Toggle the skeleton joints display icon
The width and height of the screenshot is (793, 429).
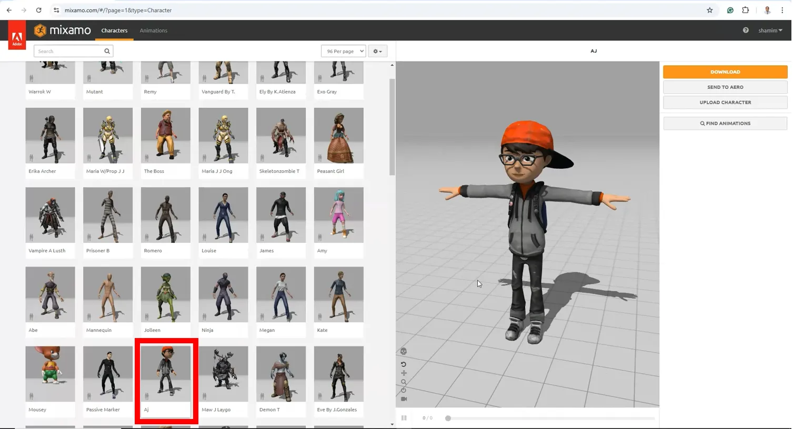404,351
